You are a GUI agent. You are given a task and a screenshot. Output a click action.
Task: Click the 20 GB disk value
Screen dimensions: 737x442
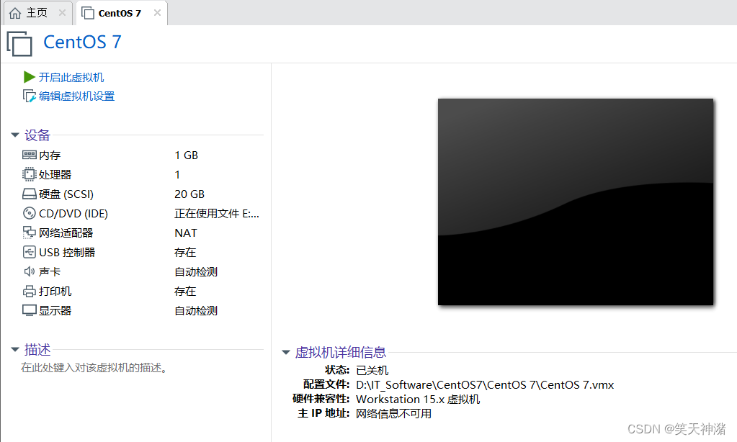(189, 194)
